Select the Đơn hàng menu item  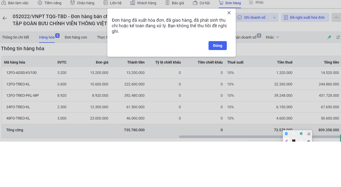click(230, 3)
